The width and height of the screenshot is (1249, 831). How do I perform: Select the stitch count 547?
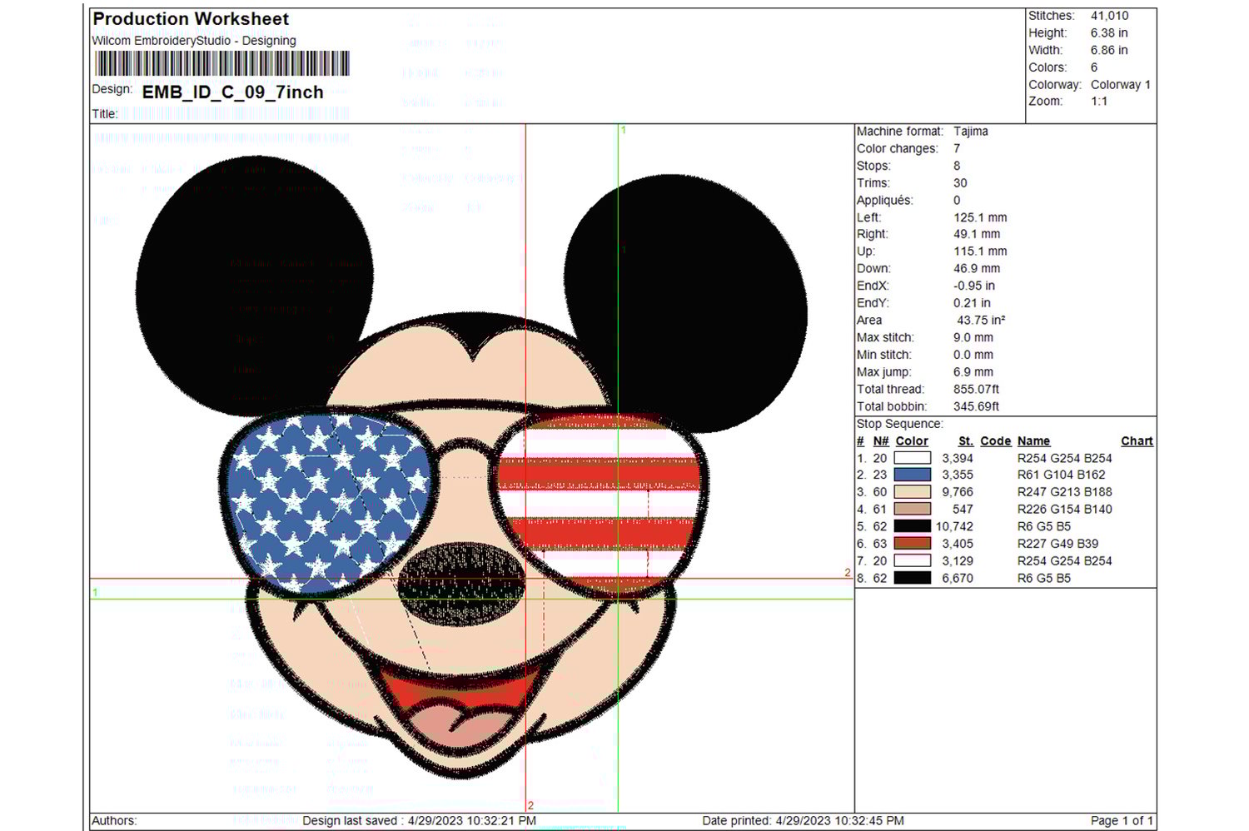963,510
